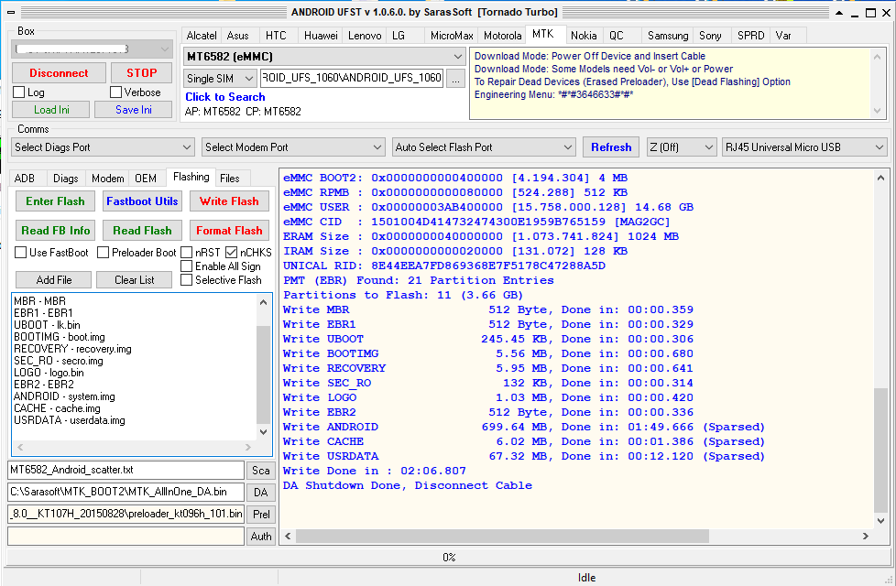Open Select Diags Port dropdown
The image size is (896, 586).
click(x=103, y=147)
